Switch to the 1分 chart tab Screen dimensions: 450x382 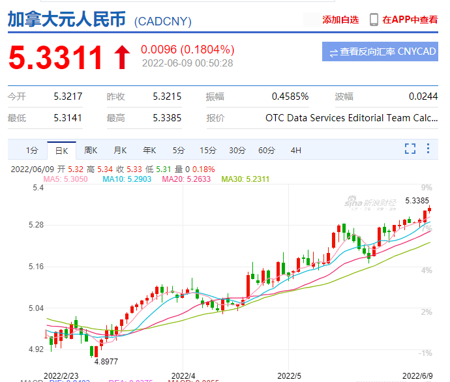32,151
